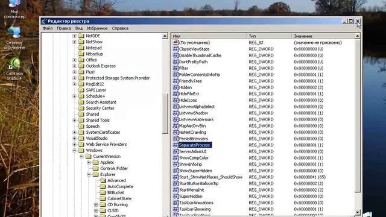Open the Избранное menu
Image resolution: width=386 pixels, height=217 pixels.
click(x=97, y=28)
